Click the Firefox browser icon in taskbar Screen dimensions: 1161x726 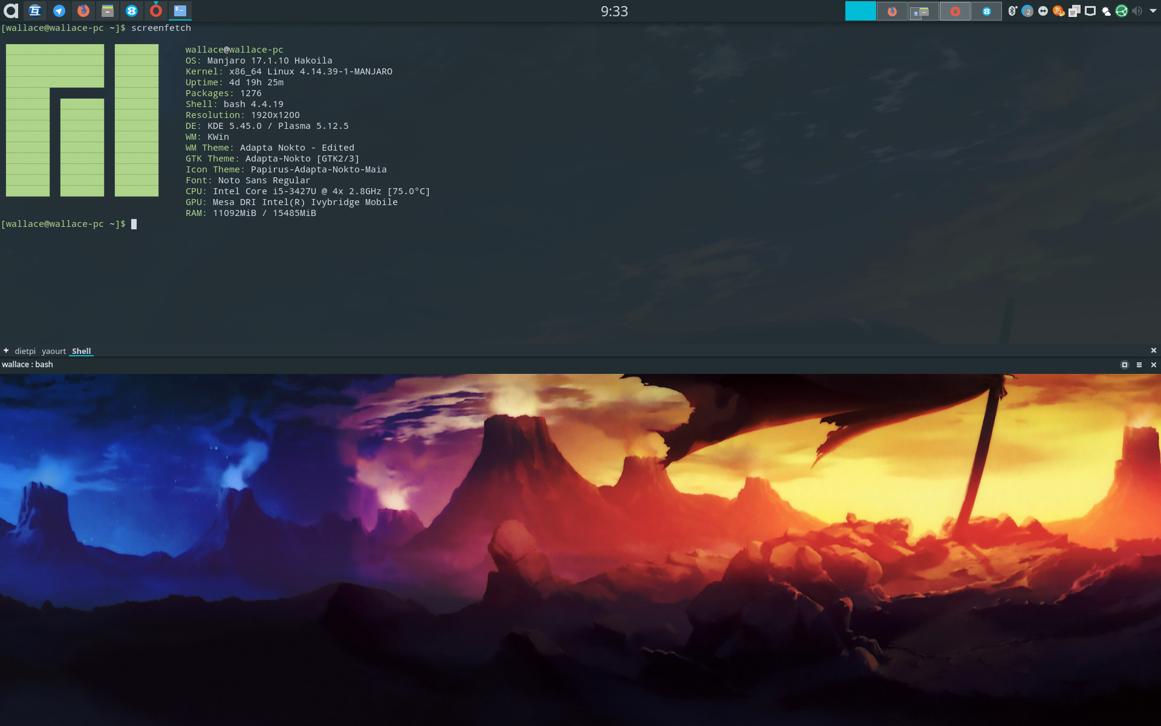[x=83, y=10]
